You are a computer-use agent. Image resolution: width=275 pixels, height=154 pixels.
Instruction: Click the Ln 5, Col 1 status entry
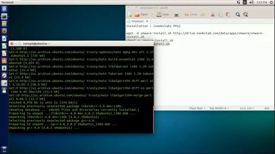247,108
